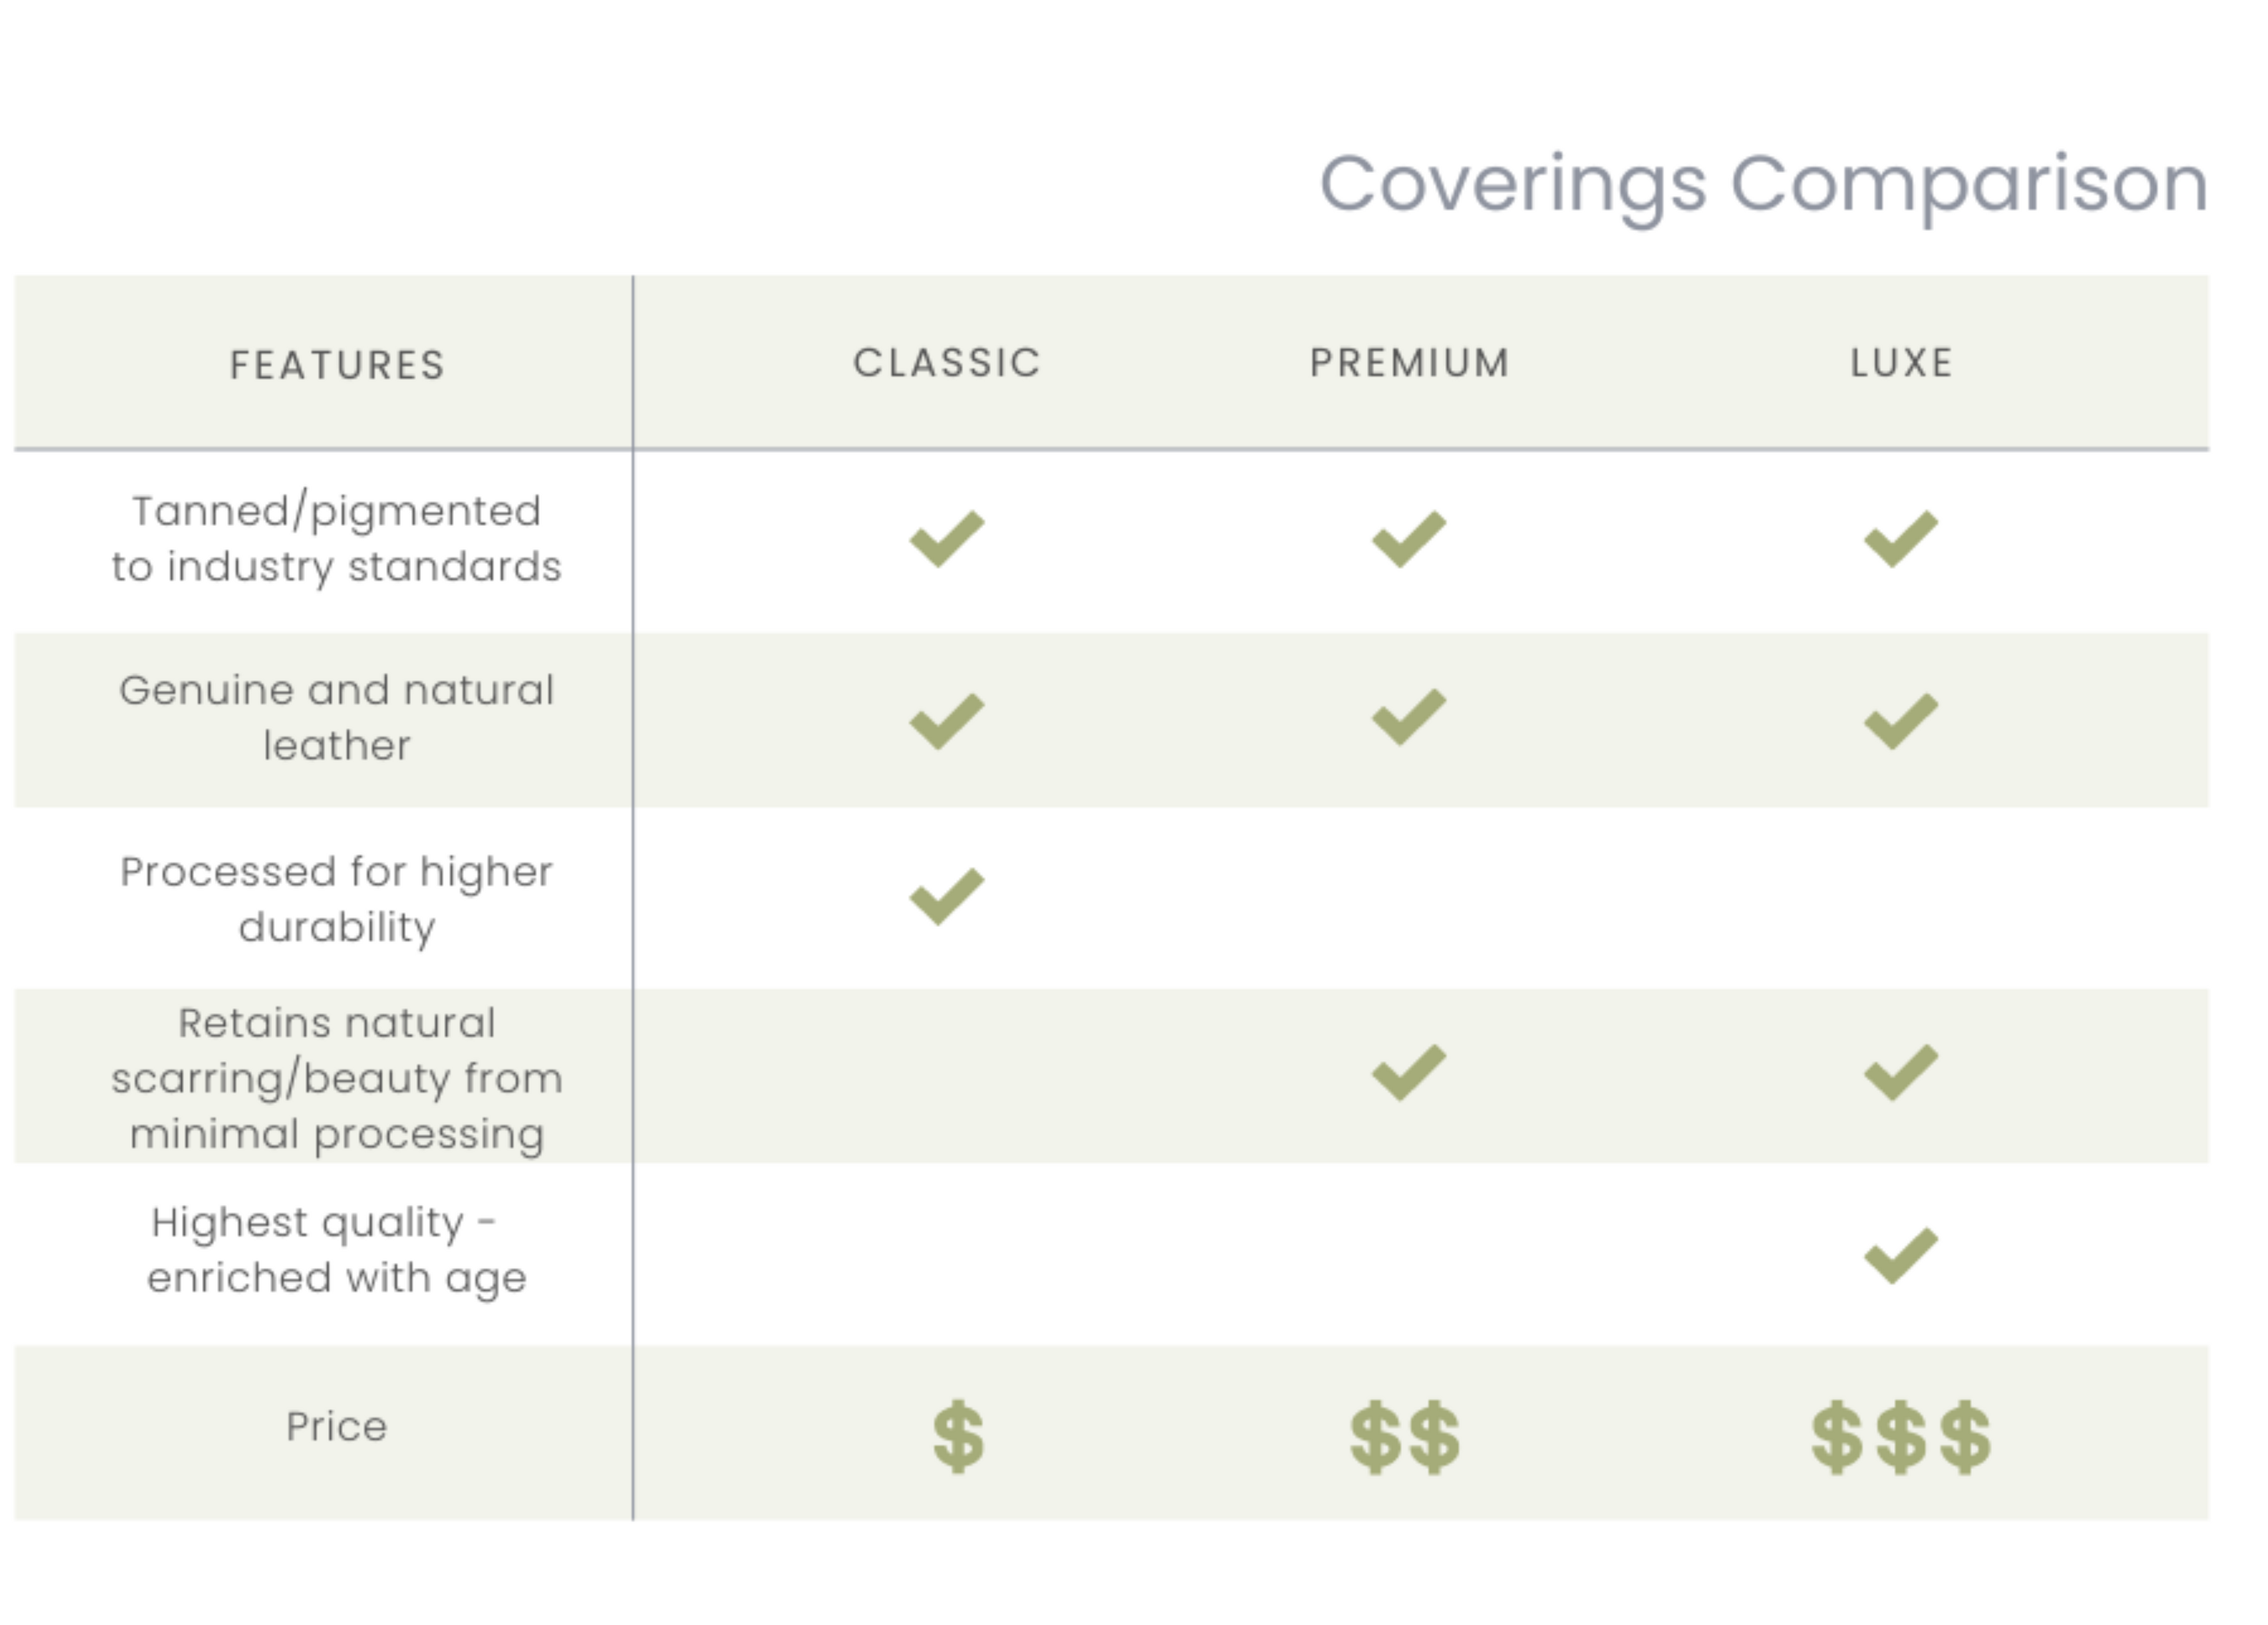Click the Classic checkmark for Tanned/pigmented row

click(946, 539)
